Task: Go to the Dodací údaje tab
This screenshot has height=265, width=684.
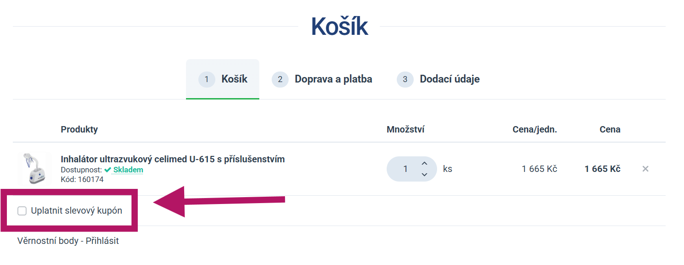Action: coord(438,79)
